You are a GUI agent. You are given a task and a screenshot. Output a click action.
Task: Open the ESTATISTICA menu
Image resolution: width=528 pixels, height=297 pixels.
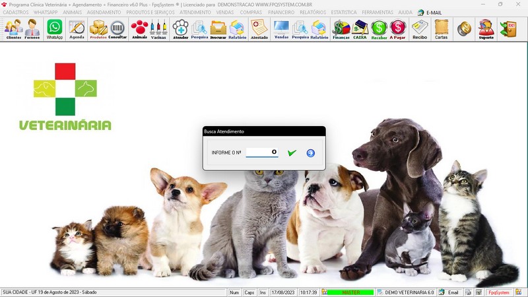pos(344,13)
